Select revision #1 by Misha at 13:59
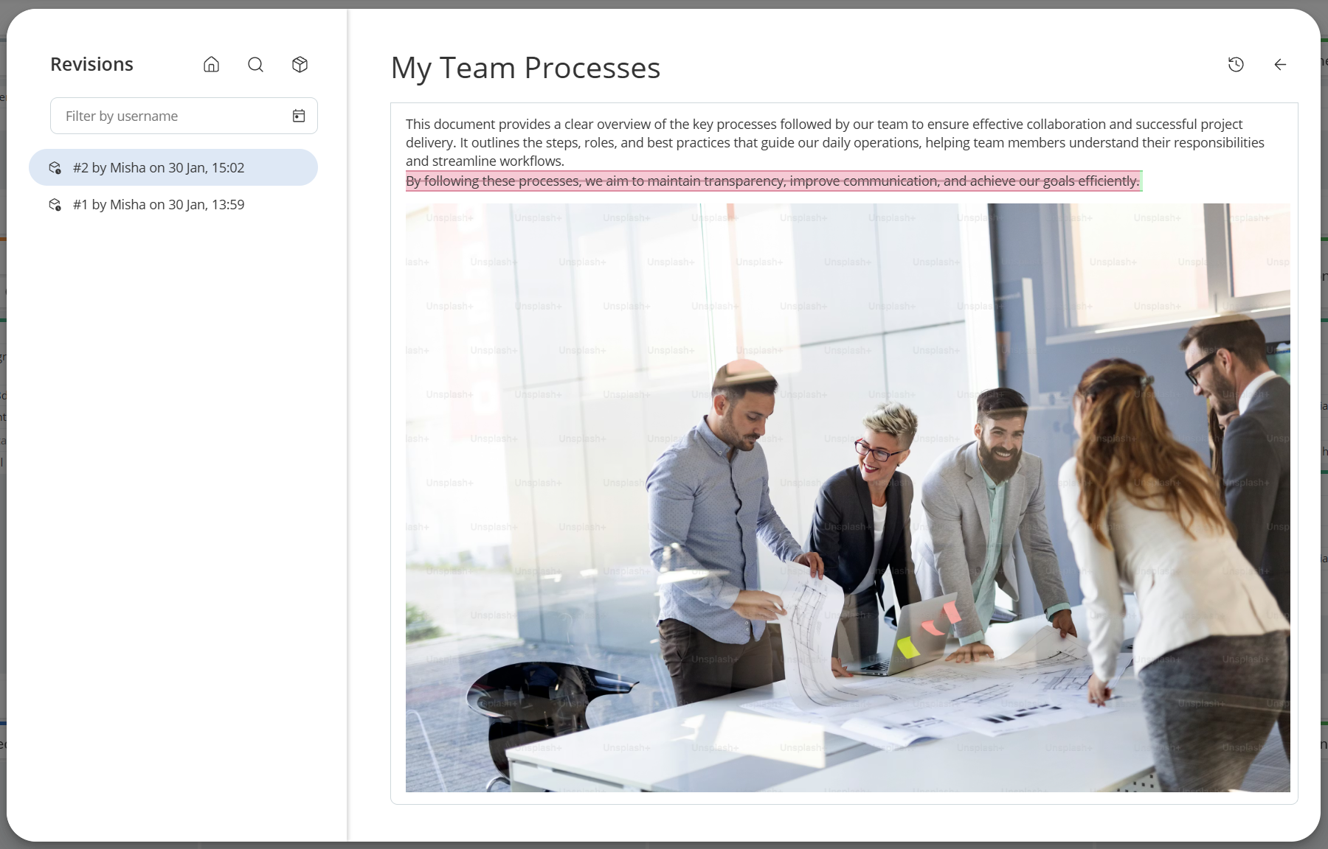1328x849 pixels. [159, 205]
